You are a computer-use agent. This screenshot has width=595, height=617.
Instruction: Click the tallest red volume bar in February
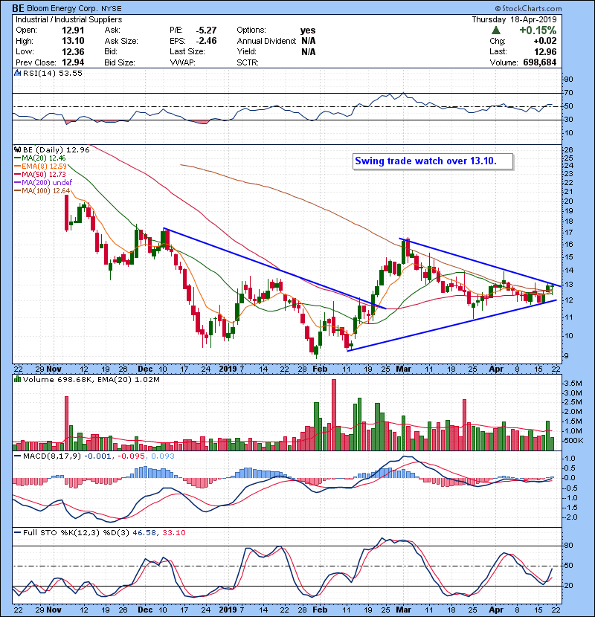click(x=334, y=415)
